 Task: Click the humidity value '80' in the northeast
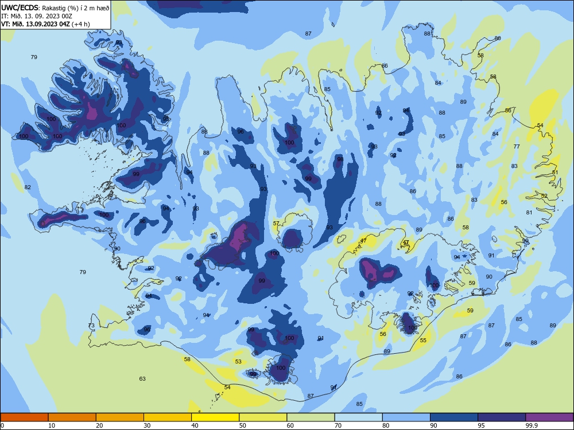(x=498, y=38)
